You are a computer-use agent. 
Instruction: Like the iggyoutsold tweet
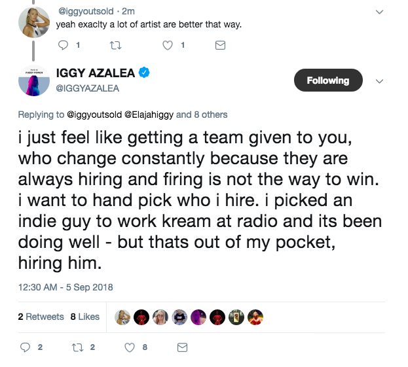click(x=168, y=46)
